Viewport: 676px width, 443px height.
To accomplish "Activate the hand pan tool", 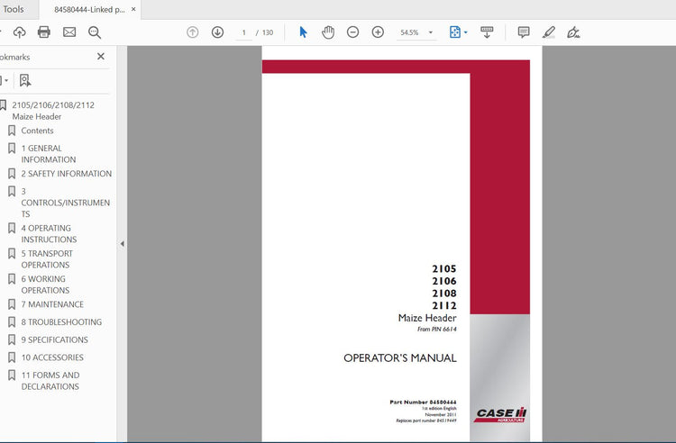I will pos(328,32).
